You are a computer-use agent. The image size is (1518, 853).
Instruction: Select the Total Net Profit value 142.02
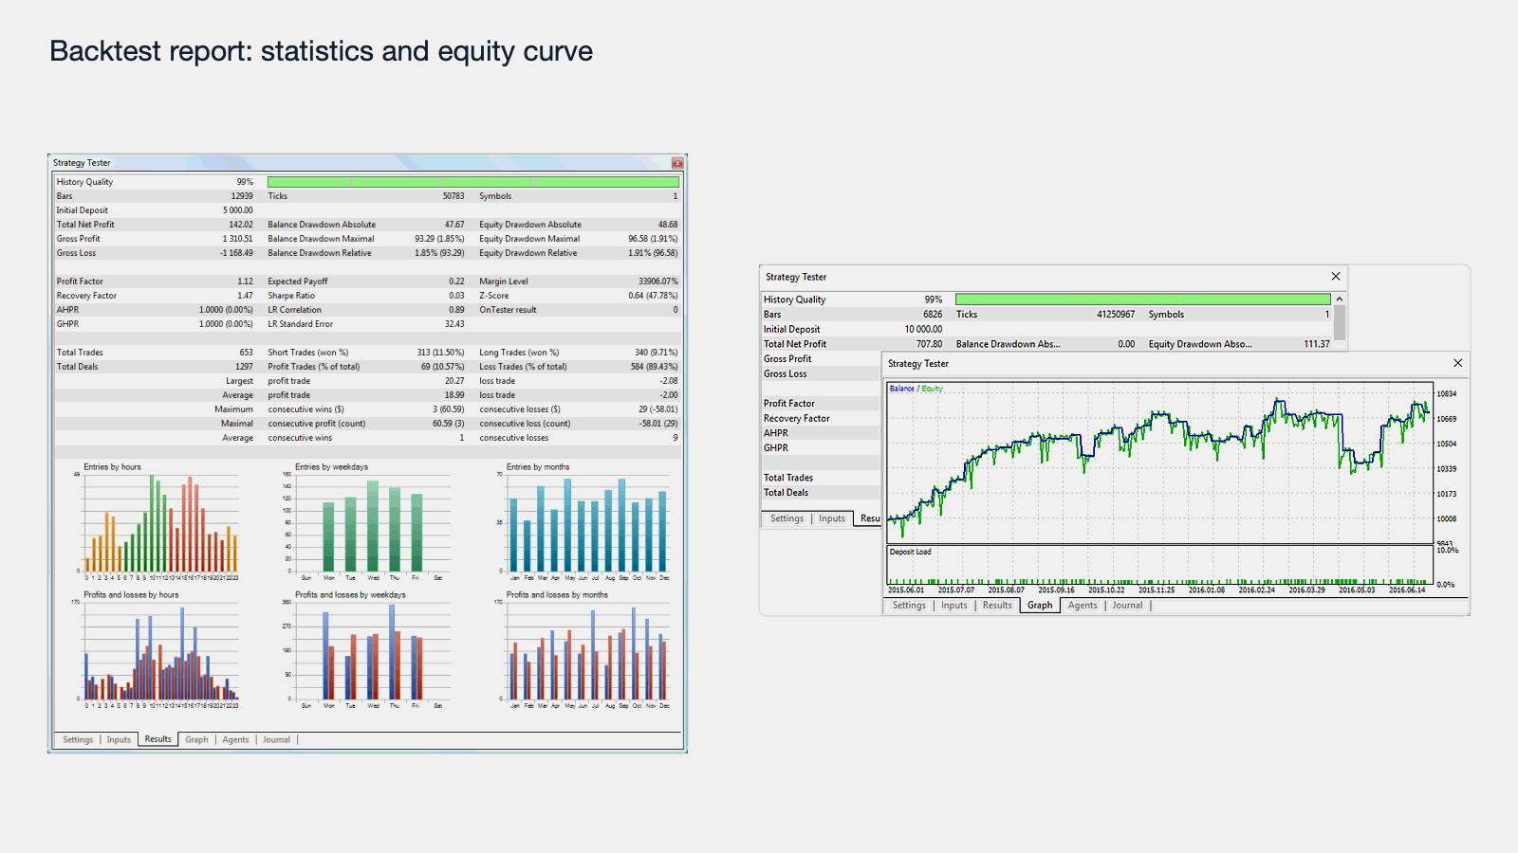pos(241,225)
